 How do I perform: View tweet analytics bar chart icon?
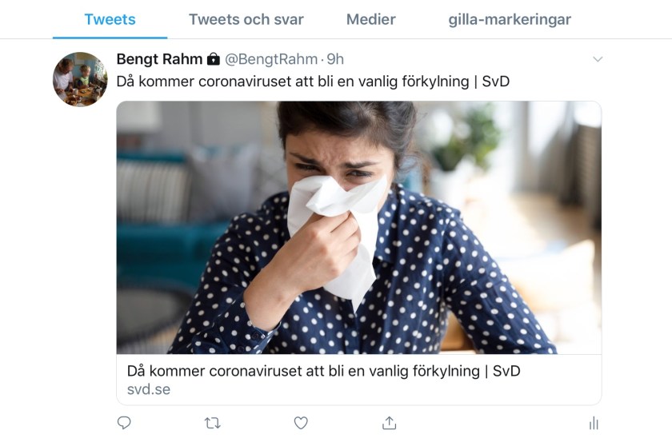click(593, 423)
